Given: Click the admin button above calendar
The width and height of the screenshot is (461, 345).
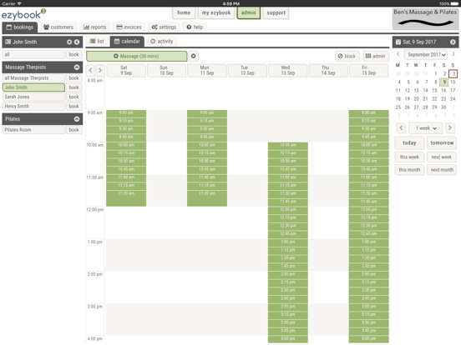Looking at the screenshot, I should 376,56.
